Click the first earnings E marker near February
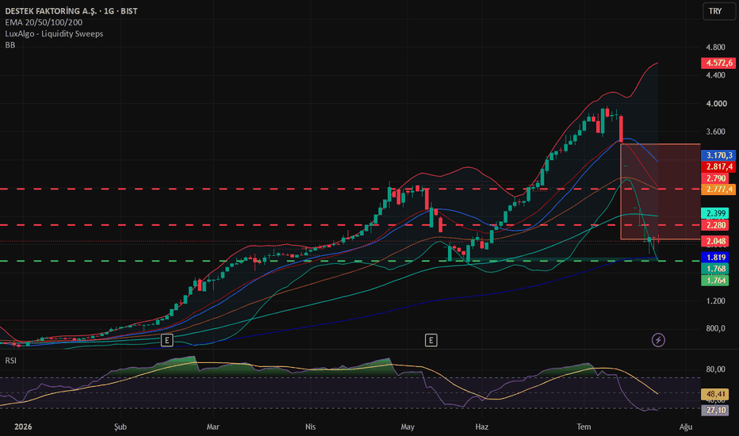The image size is (739, 436). [x=167, y=340]
